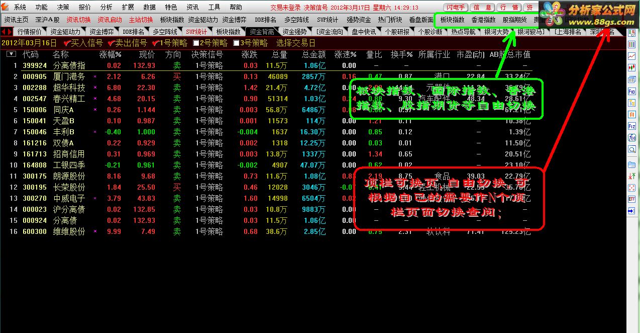Switch to the SUP统计 tab

[196, 32]
